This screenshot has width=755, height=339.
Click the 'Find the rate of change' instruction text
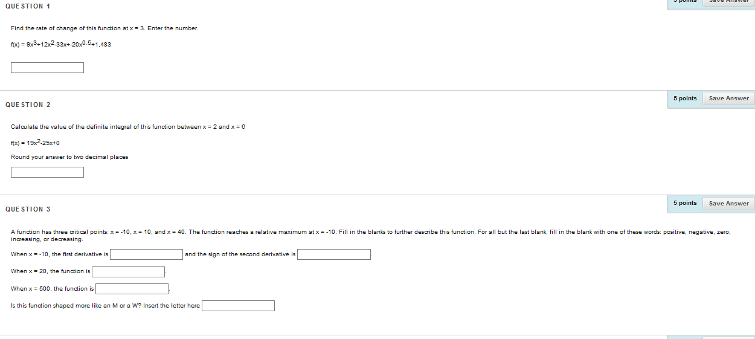[x=104, y=28]
